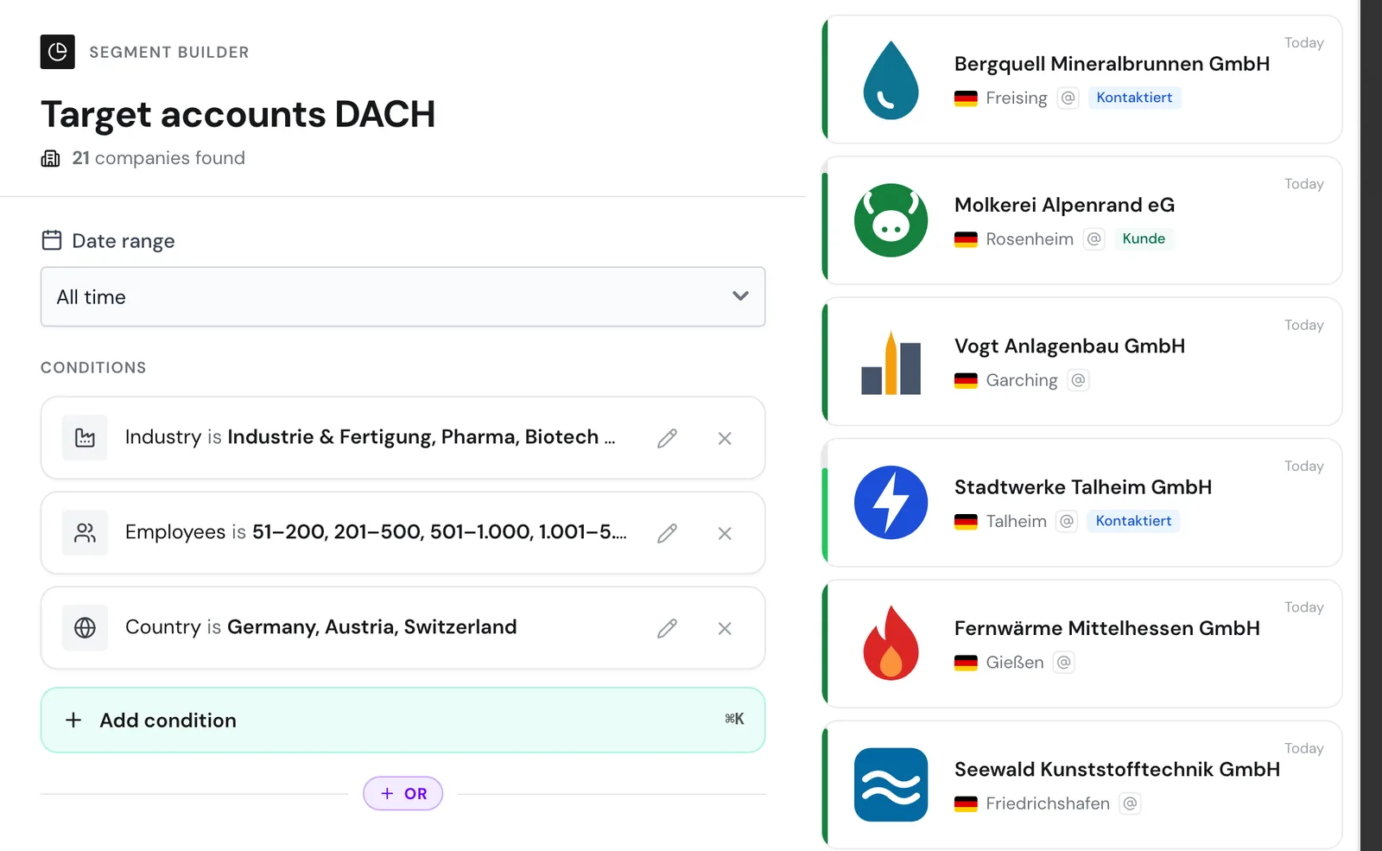Viewport: 1382px width, 851px height.
Task: Click the Vogt Anlagenbau GmbH company name
Action: [1069, 346]
